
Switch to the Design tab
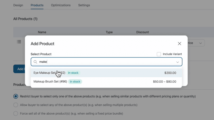tap(18, 5)
